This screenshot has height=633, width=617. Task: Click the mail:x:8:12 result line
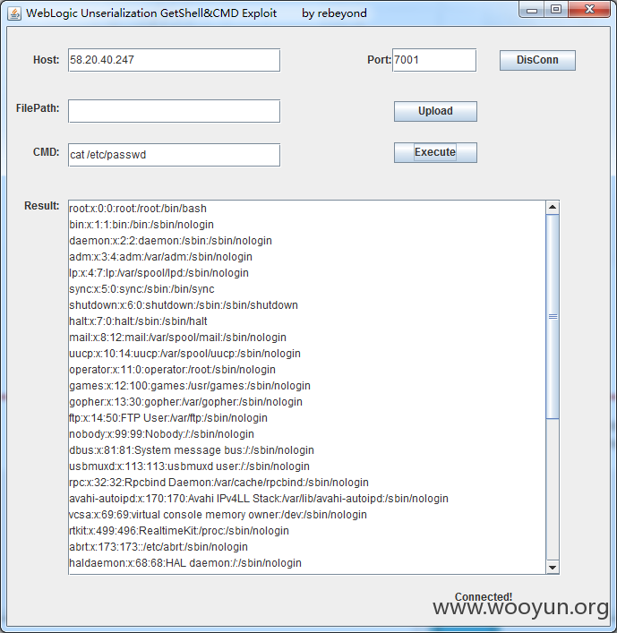click(x=177, y=338)
